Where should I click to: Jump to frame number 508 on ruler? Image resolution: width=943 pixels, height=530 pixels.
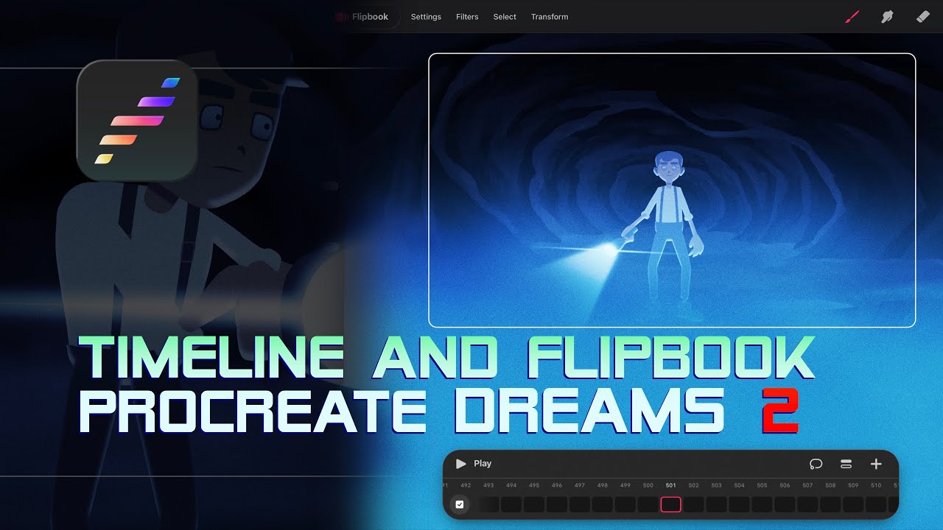pos(831,486)
